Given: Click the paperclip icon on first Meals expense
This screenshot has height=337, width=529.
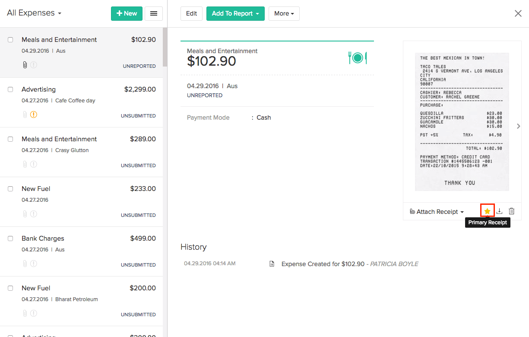Looking at the screenshot, I should (x=25, y=65).
